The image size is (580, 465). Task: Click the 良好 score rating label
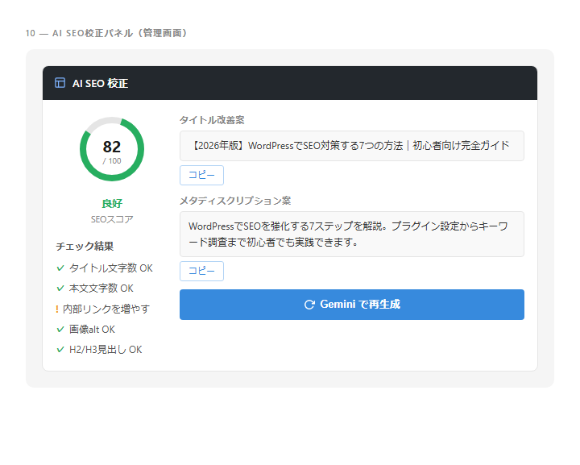[112, 203]
